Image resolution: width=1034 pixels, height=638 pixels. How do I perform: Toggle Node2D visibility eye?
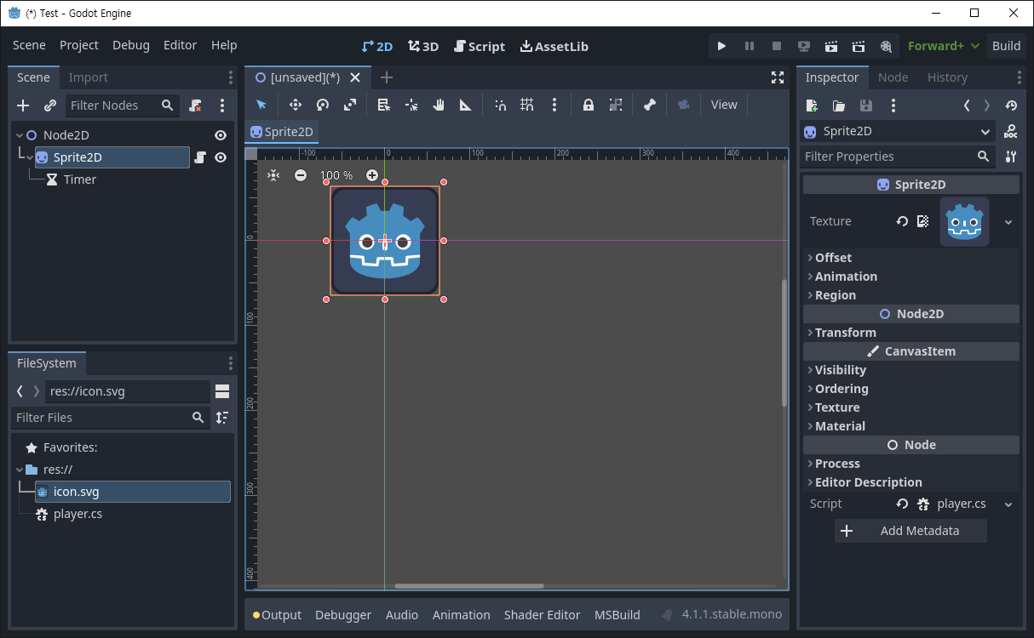221,135
